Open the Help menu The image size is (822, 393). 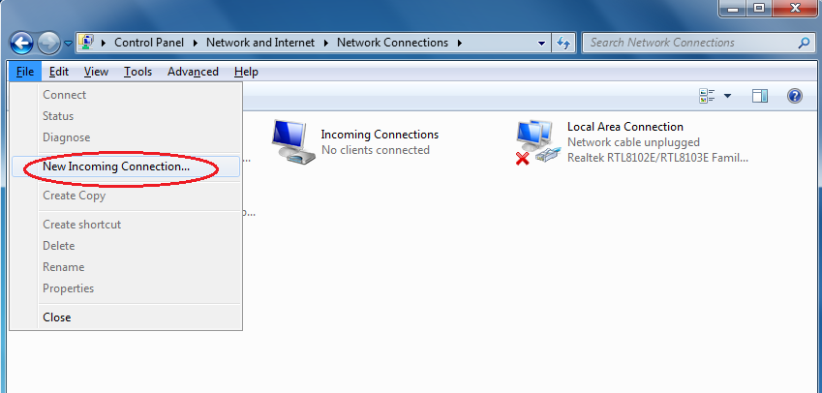click(x=246, y=72)
